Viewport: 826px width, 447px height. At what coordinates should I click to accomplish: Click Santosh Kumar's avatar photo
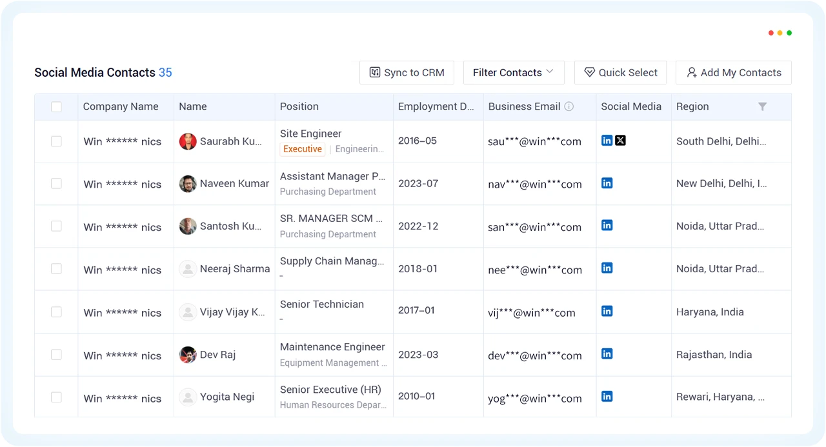pyautogui.click(x=188, y=226)
